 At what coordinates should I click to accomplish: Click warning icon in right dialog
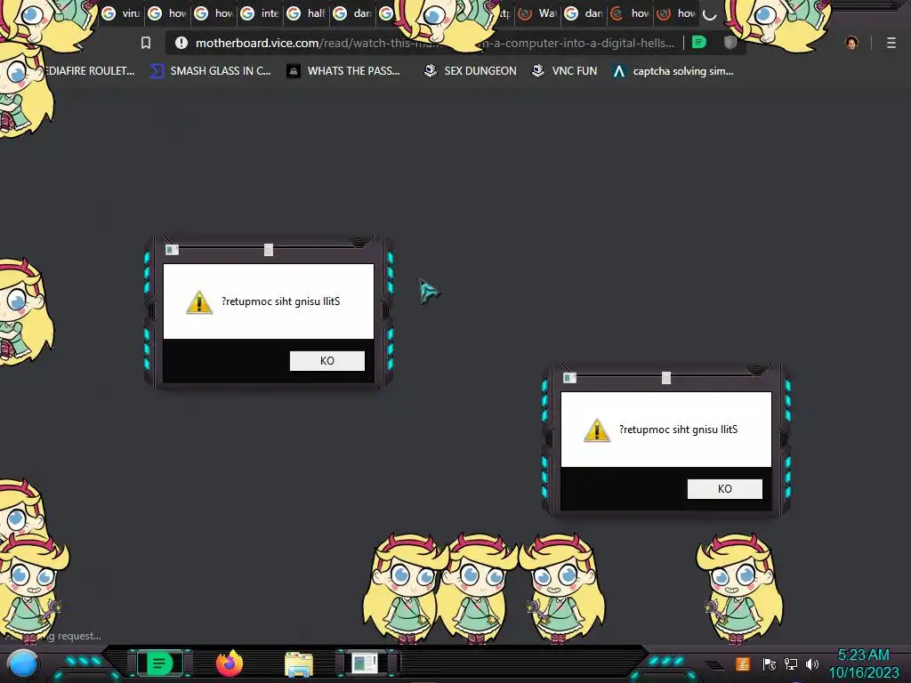(597, 430)
